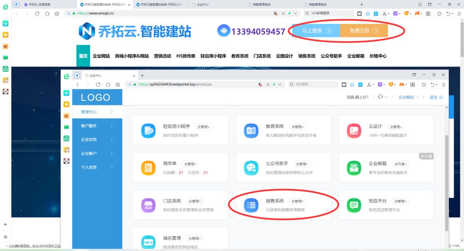
Task: Bookmark xmsq6.cn page with star icon
Action: [x=57, y=14]
